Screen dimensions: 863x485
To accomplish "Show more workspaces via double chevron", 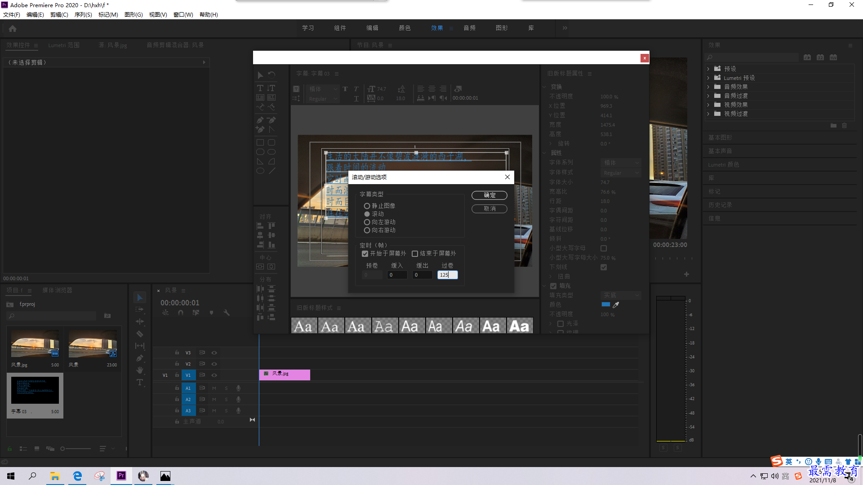I will click(x=565, y=28).
